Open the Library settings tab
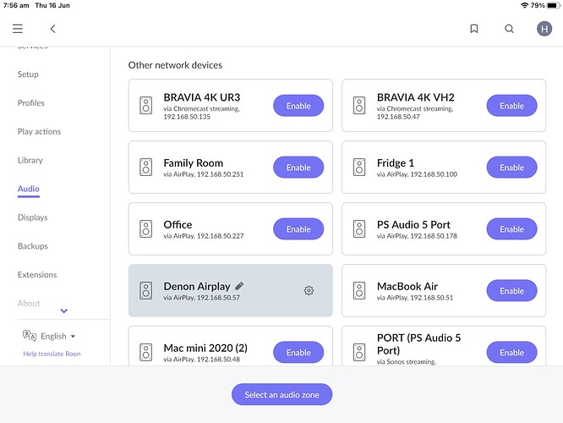563x423 pixels. (x=30, y=160)
